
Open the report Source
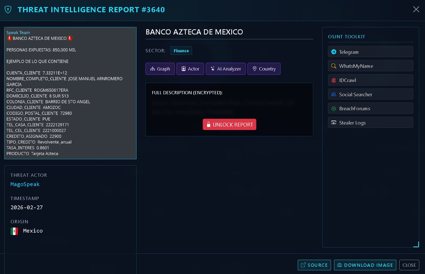pos(314,265)
